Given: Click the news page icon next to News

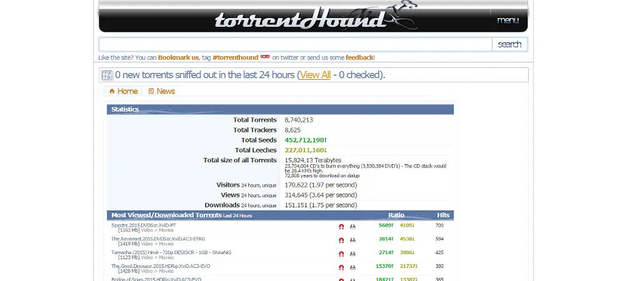Looking at the screenshot, I should click(151, 91).
